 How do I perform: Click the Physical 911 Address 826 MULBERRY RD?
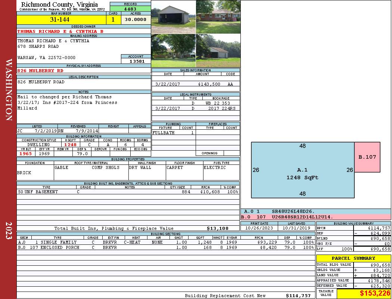[x=41, y=71]
